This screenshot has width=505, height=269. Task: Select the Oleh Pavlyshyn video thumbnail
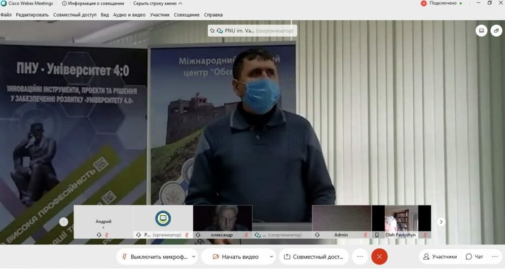click(400, 222)
